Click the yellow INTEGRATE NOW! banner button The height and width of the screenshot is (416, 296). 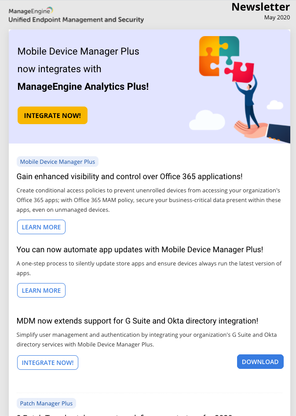[52, 115]
